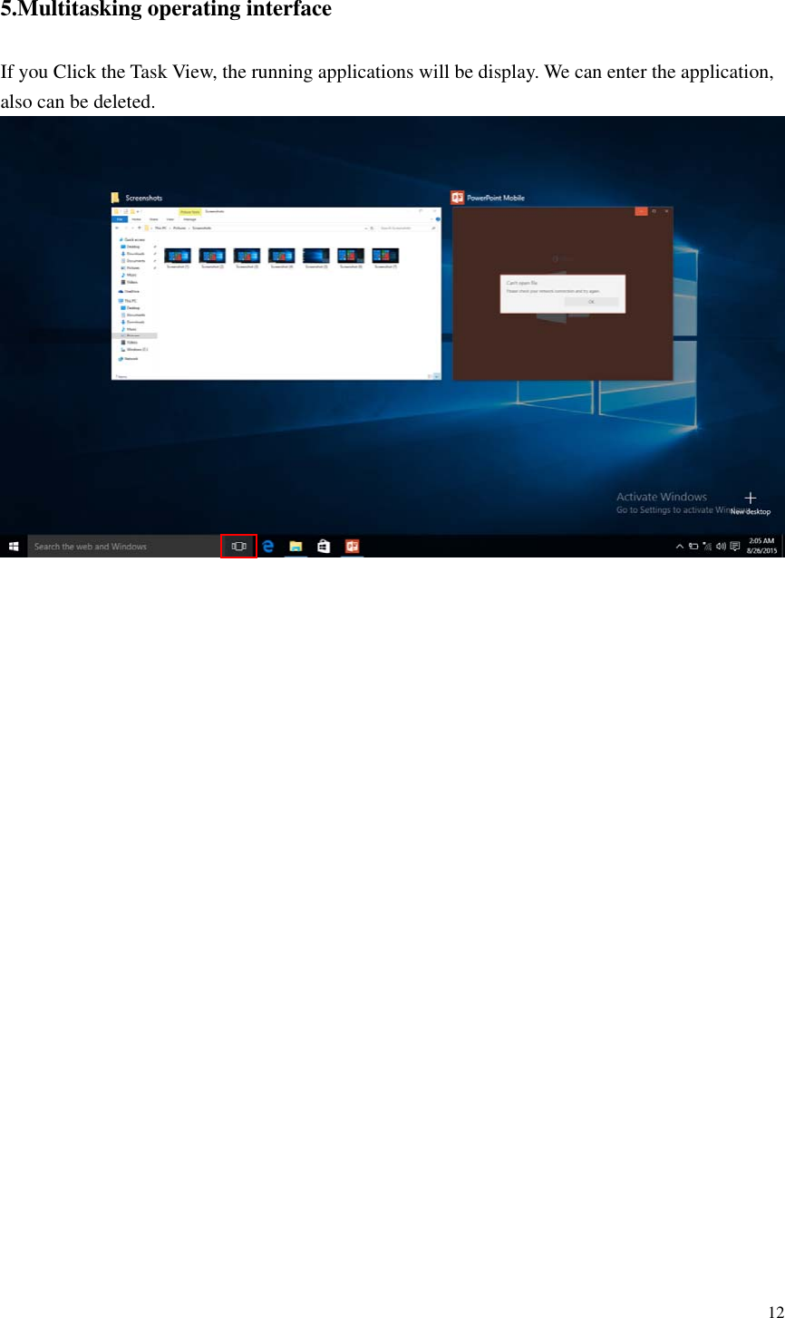Open the View tab in Screenshots window
785x1318 pixels.
point(170,219)
